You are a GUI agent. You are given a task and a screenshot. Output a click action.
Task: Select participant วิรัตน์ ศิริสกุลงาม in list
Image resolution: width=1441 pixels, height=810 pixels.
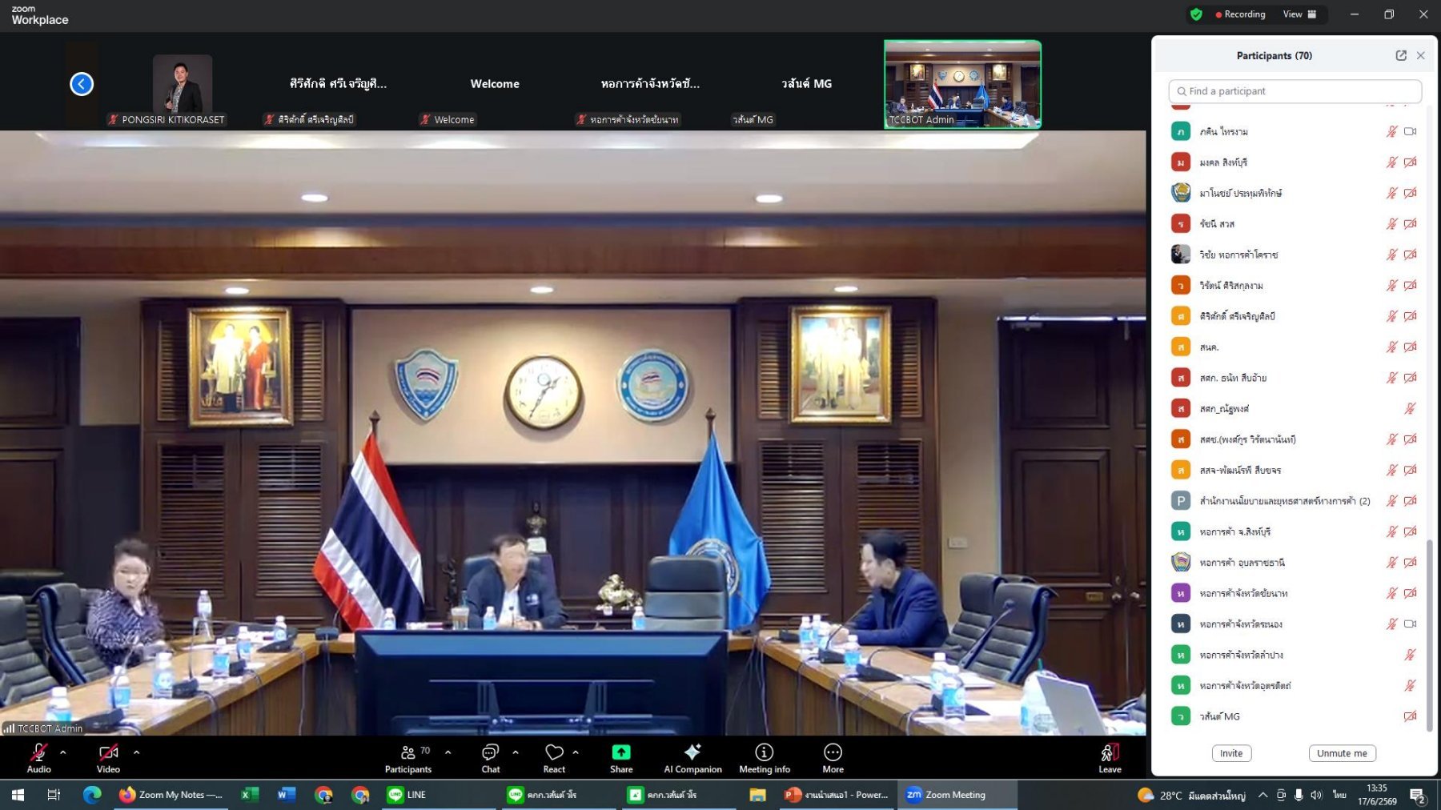[x=1294, y=286]
